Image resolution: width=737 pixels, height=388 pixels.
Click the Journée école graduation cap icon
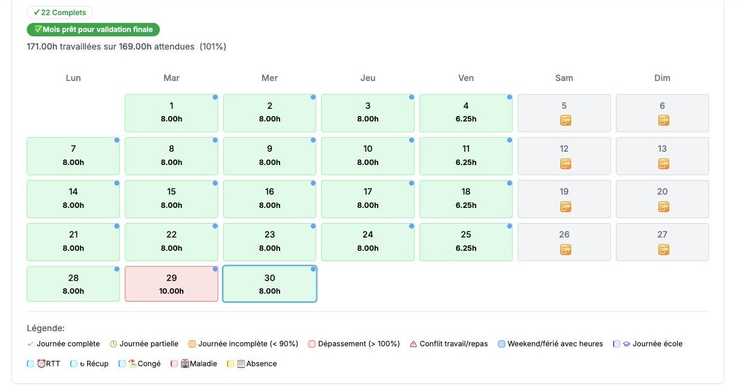tap(626, 344)
